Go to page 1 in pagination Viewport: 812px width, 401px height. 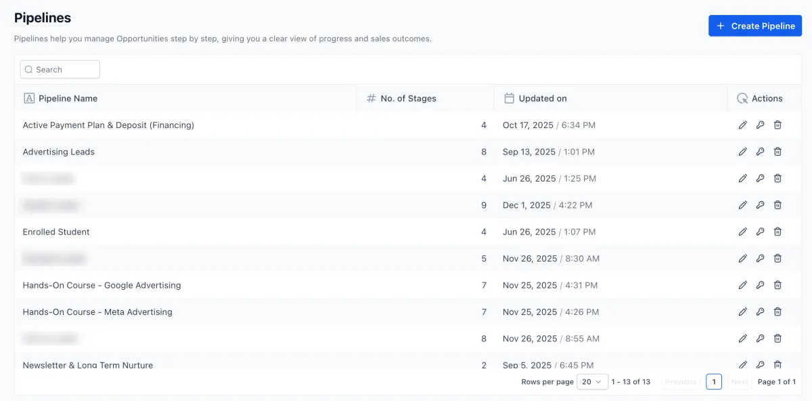point(713,382)
